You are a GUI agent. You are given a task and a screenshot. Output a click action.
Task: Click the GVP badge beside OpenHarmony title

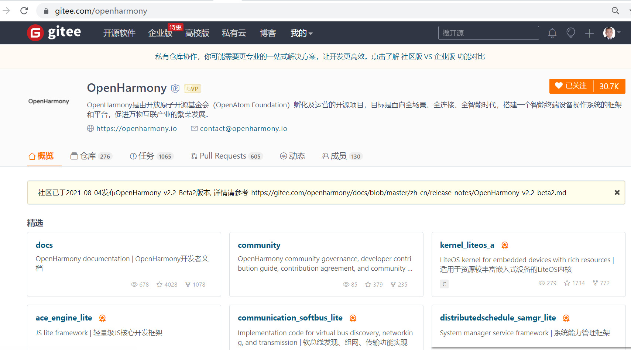pyautogui.click(x=192, y=89)
